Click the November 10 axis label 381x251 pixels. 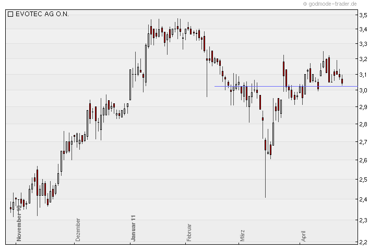[x=19, y=223]
